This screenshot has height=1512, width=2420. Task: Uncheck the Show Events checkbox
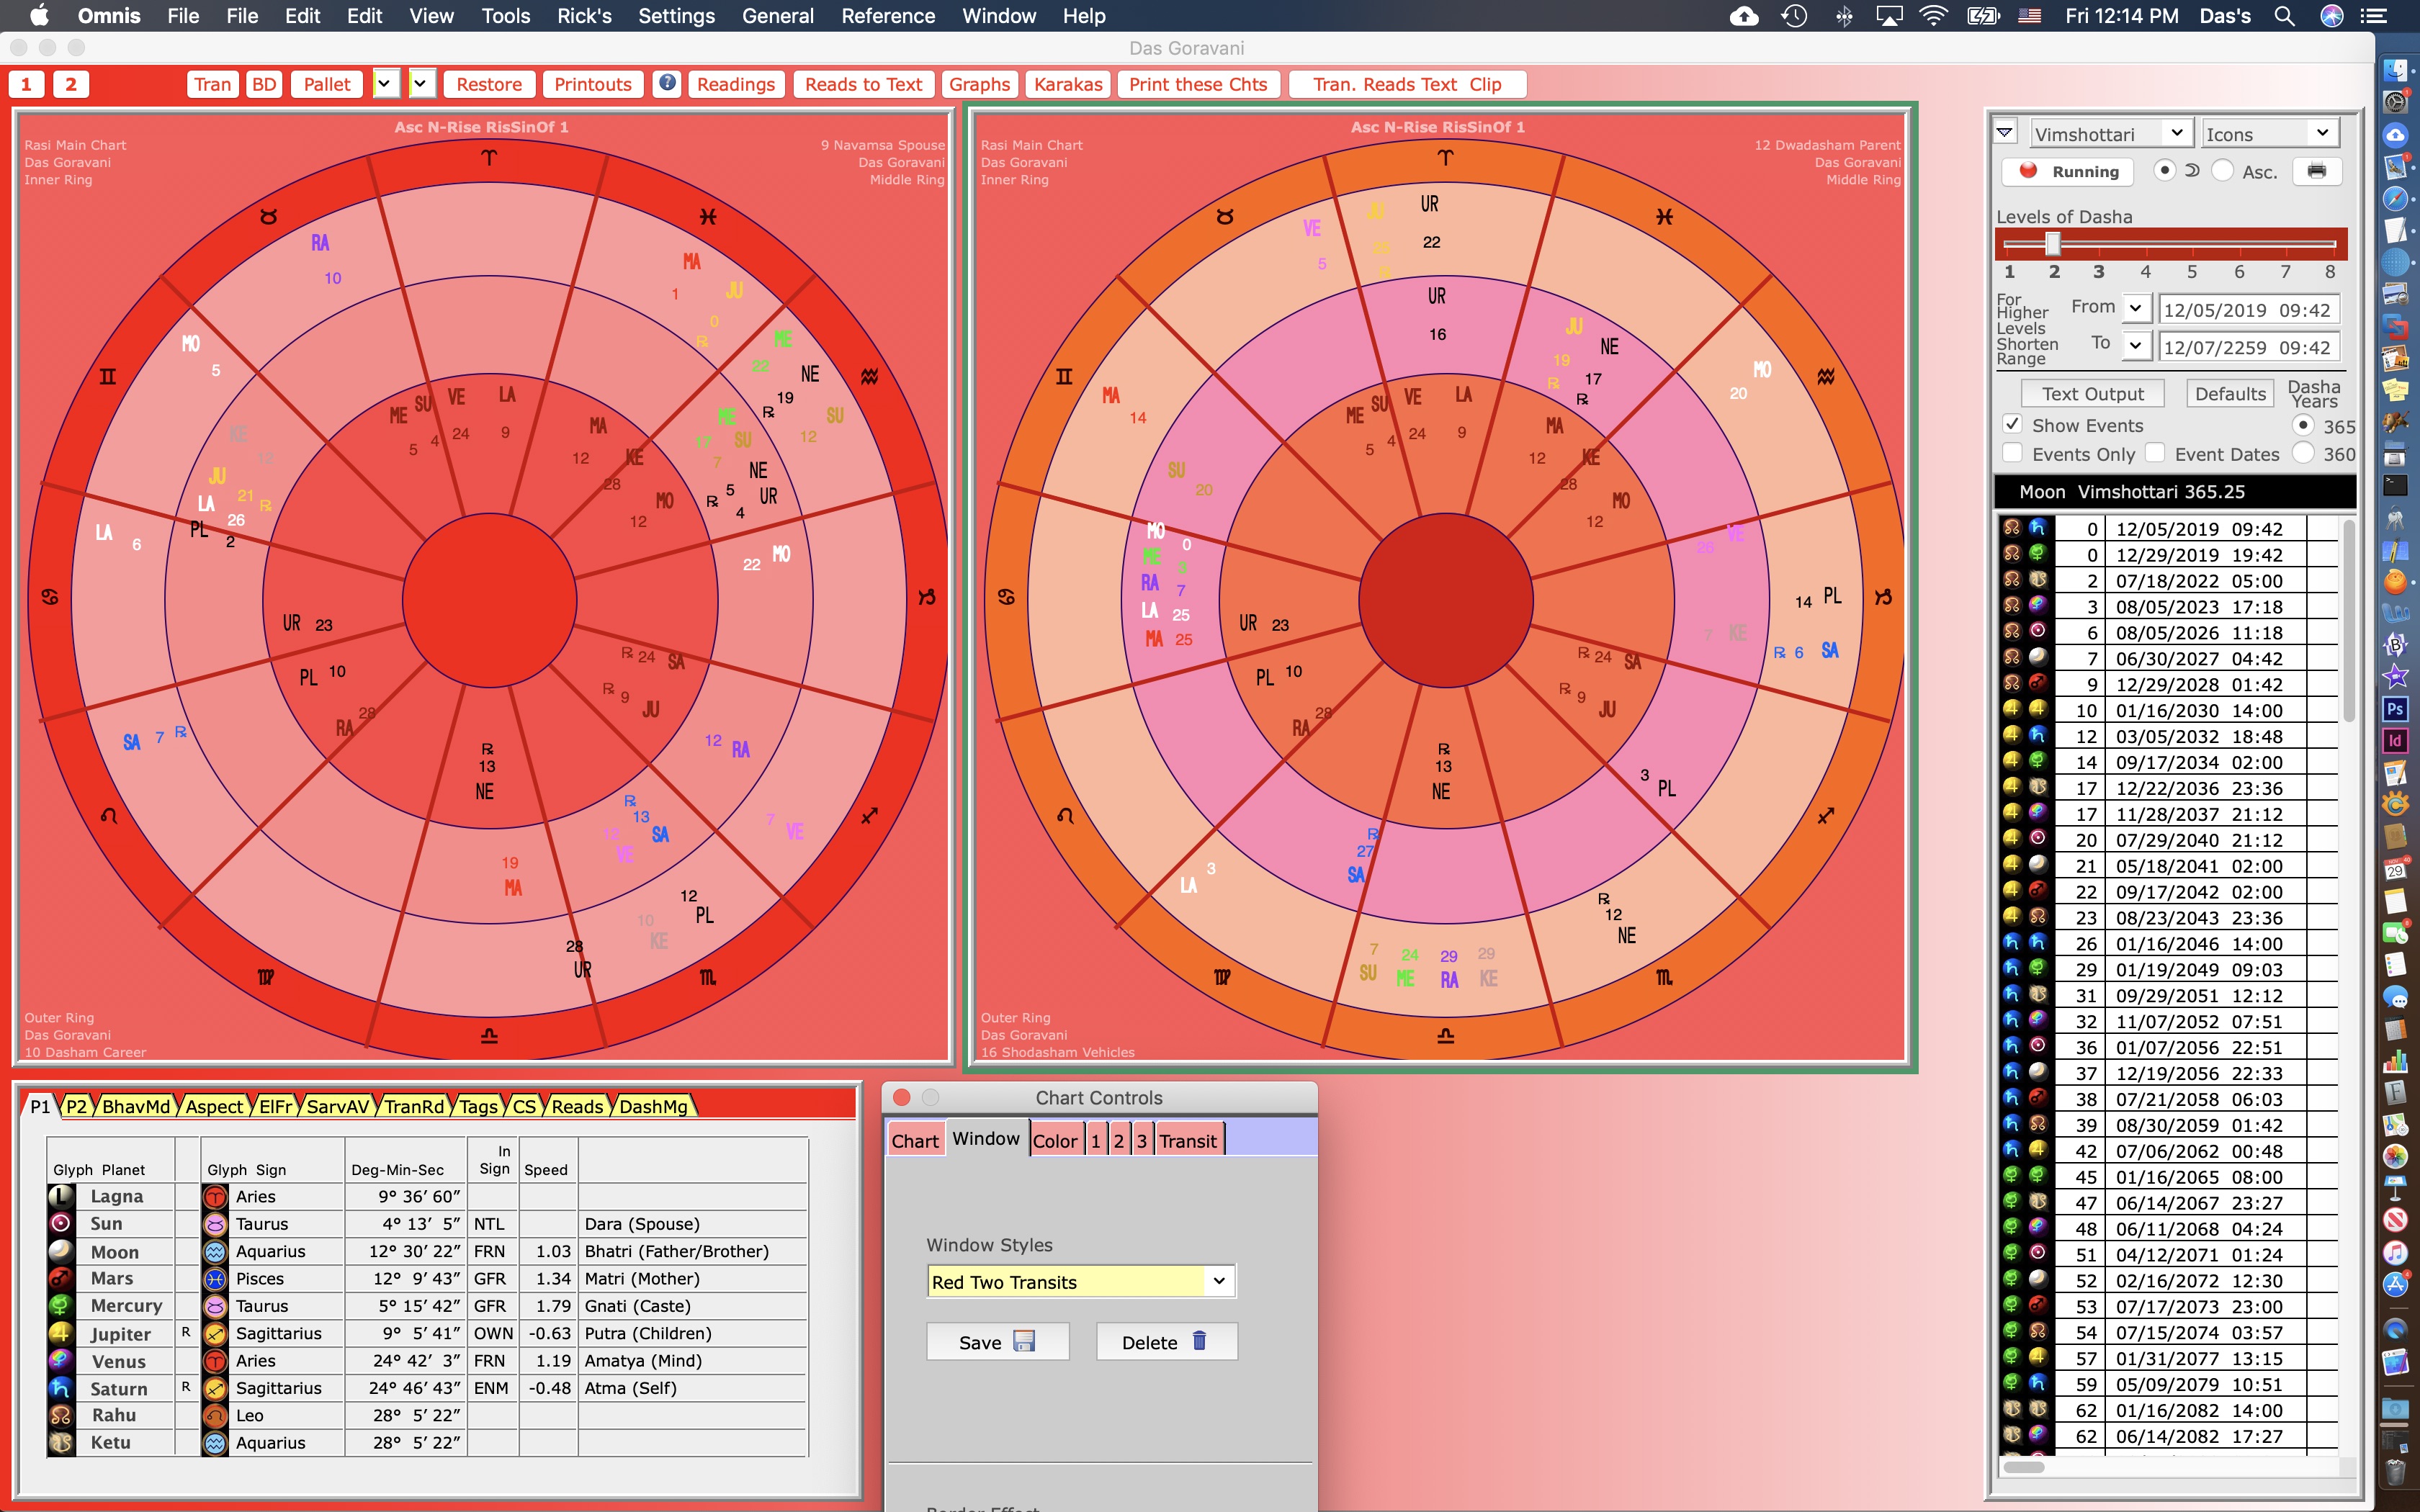pos(2013,425)
